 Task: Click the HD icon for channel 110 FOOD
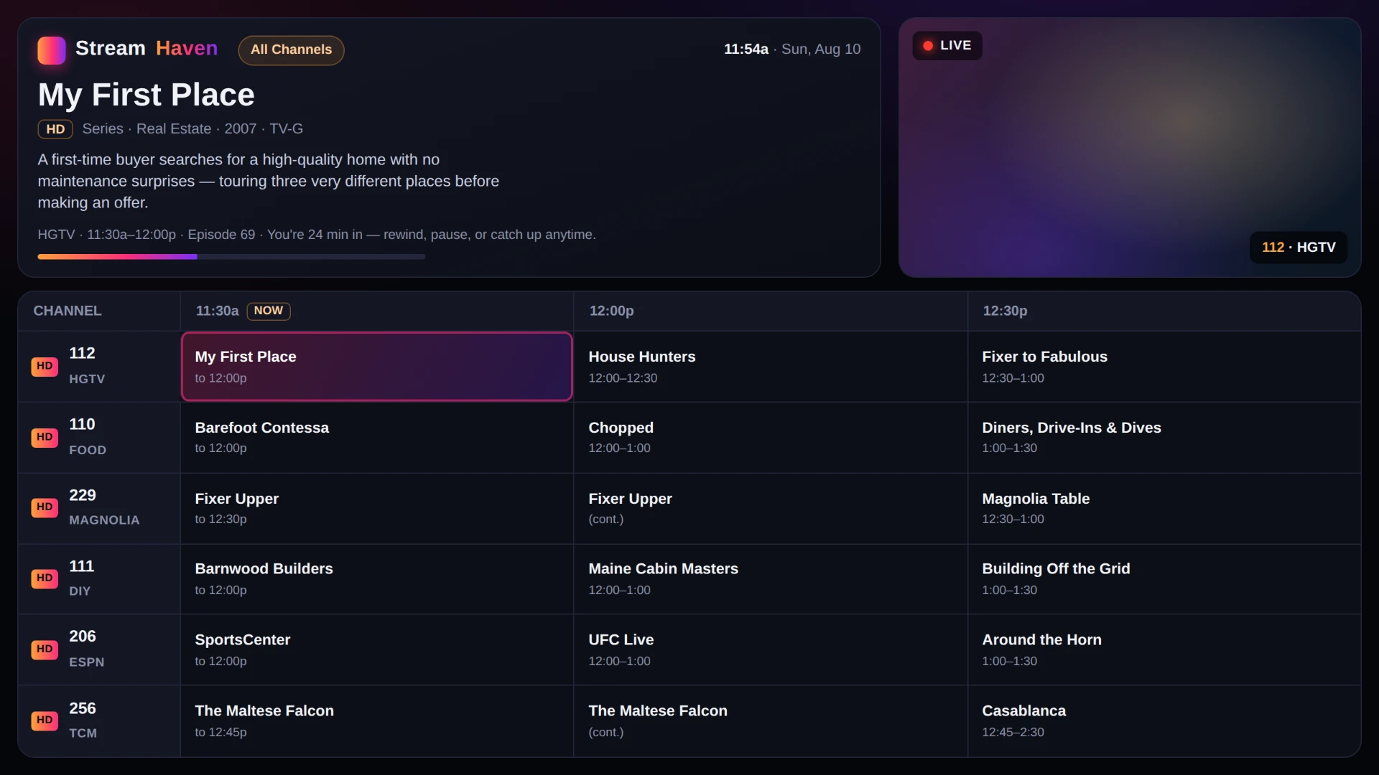45,437
